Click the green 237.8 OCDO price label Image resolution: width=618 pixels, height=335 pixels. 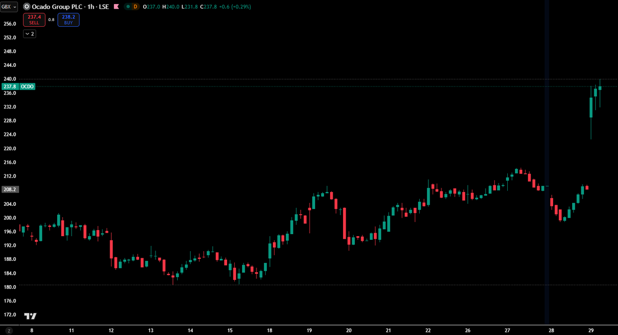point(18,86)
